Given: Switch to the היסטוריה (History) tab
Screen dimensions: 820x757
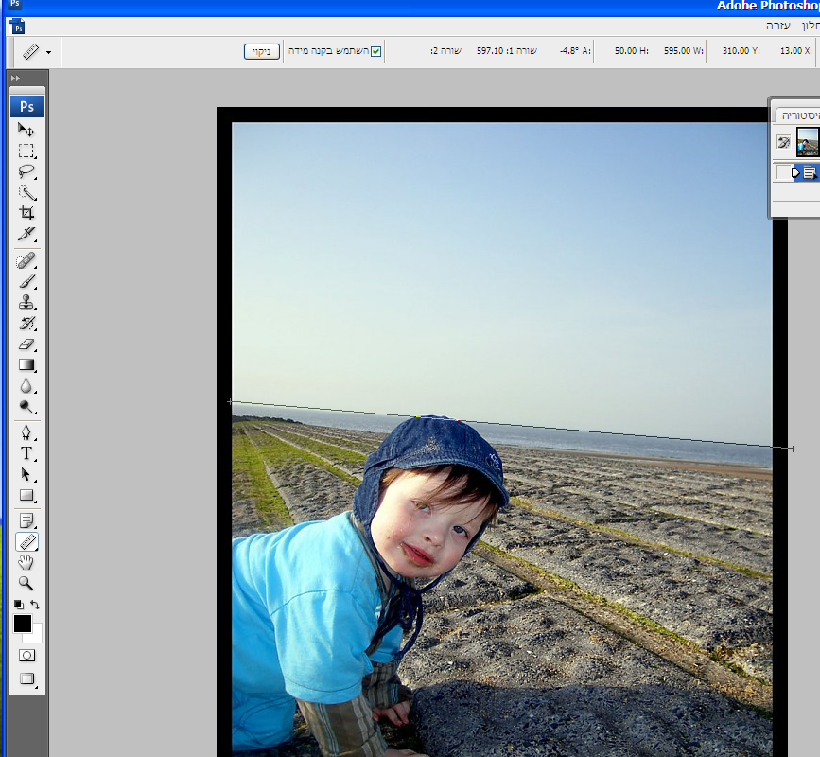Looking at the screenshot, I should point(799,114).
